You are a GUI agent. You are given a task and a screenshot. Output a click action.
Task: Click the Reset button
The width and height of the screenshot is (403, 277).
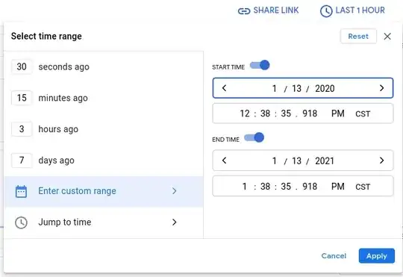coord(358,37)
